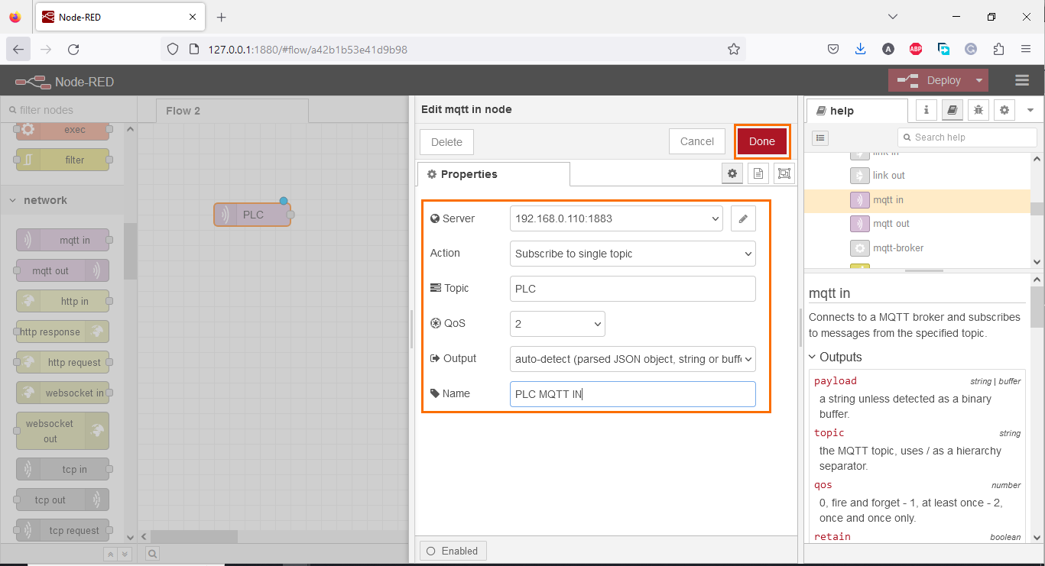The image size is (1045, 566).
Task: Click the sidebar configuration gear icon
Action: point(1004,110)
